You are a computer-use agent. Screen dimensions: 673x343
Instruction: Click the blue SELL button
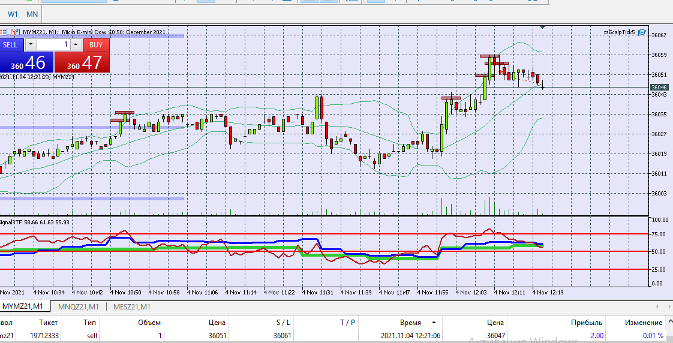(11, 44)
